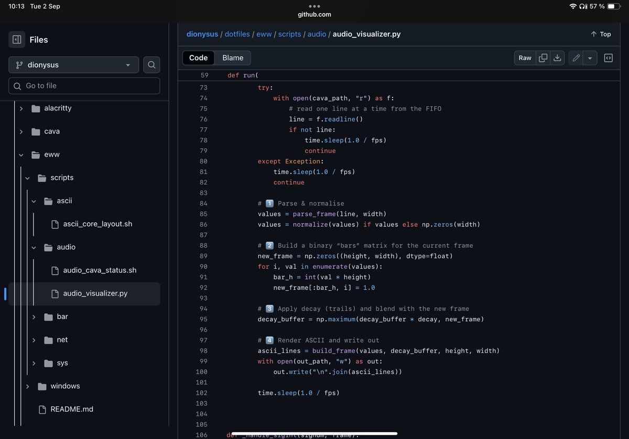The width and height of the screenshot is (629, 439).
Task: Tap the three-dot multitasking menu at top
Action: pyautogui.click(x=314, y=6)
